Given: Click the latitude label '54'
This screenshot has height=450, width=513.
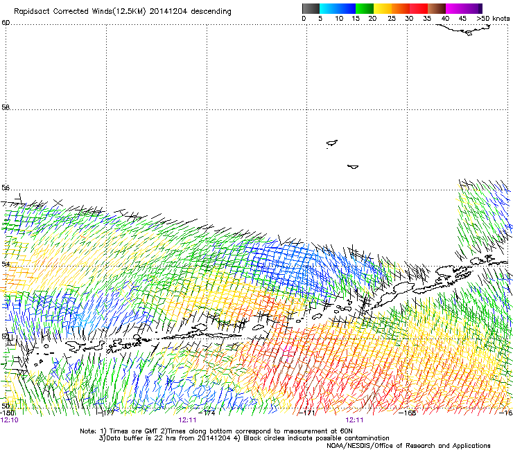Looking at the screenshot, I should coord(6,264).
